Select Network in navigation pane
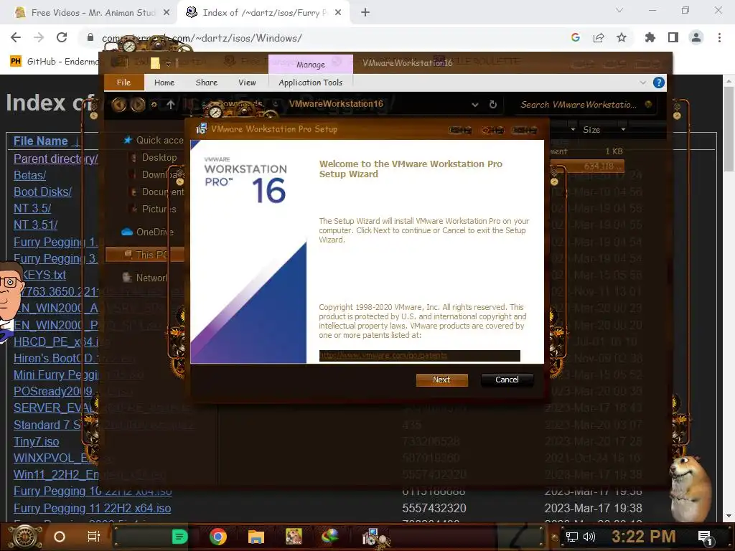Screen dimensions: 735x551 [145, 278]
